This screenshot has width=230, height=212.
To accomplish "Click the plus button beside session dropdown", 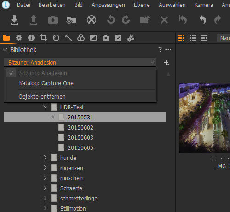I will tap(167, 63).
